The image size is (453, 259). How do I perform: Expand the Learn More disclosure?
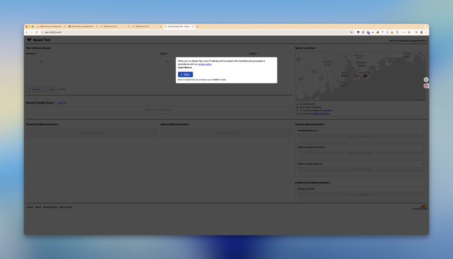point(184,68)
